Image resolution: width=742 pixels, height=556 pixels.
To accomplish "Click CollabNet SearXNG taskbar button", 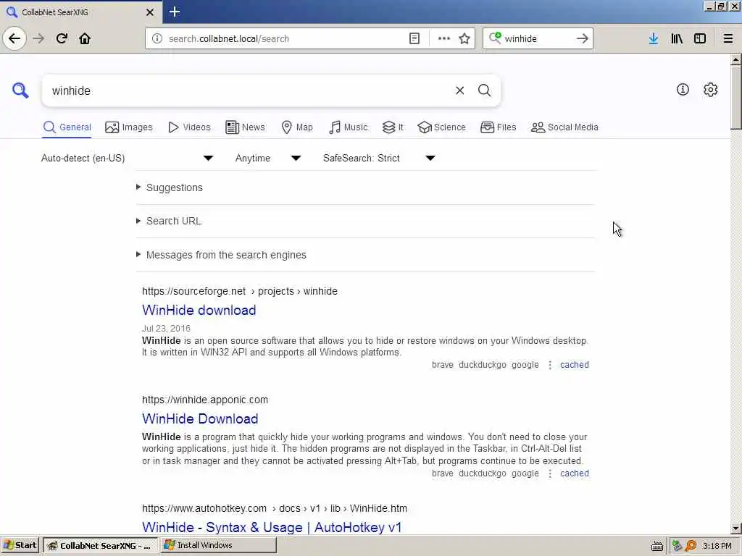I will [x=100, y=546].
